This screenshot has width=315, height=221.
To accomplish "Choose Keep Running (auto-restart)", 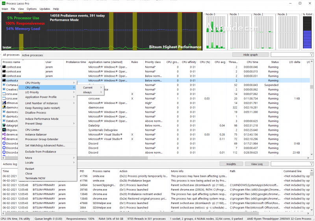I will 47,108.
